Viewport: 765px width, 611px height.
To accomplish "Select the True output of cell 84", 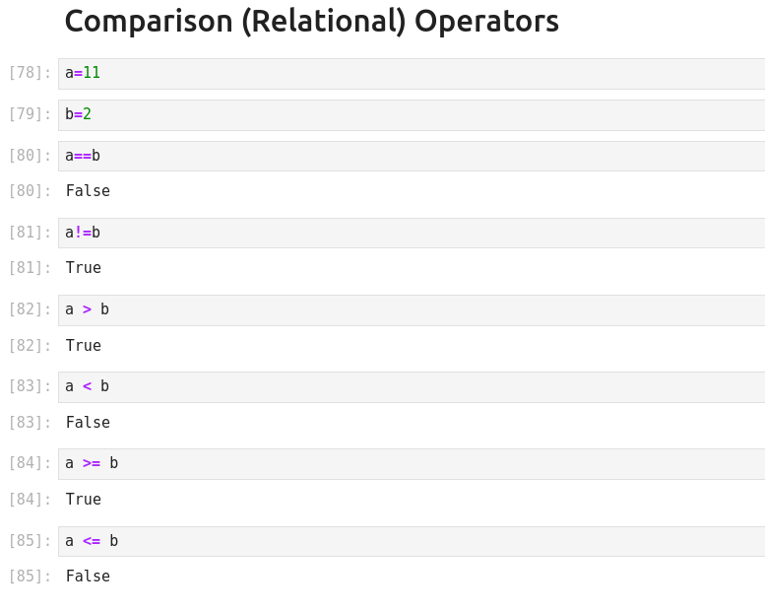I will [84, 500].
